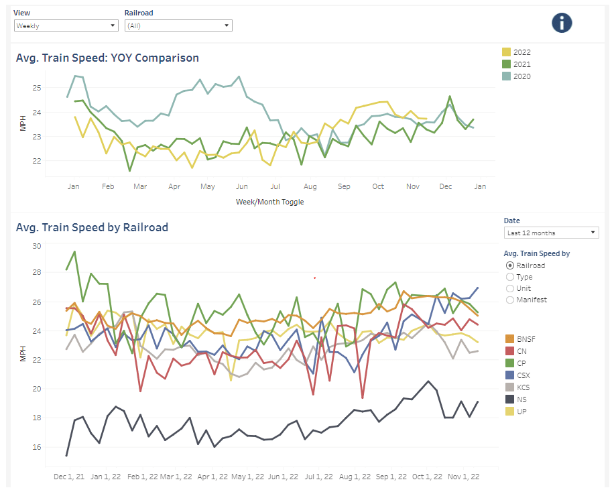The width and height of the screenshot is (616, 494).
Task: Click the Week/Month Toggle axis label
Action: click(x=269, y=202)
